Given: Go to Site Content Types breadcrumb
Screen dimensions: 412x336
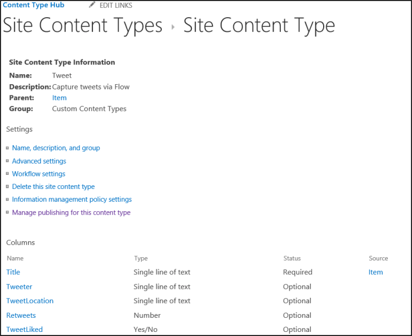Looking at the screenshot, I should (83, 26).
